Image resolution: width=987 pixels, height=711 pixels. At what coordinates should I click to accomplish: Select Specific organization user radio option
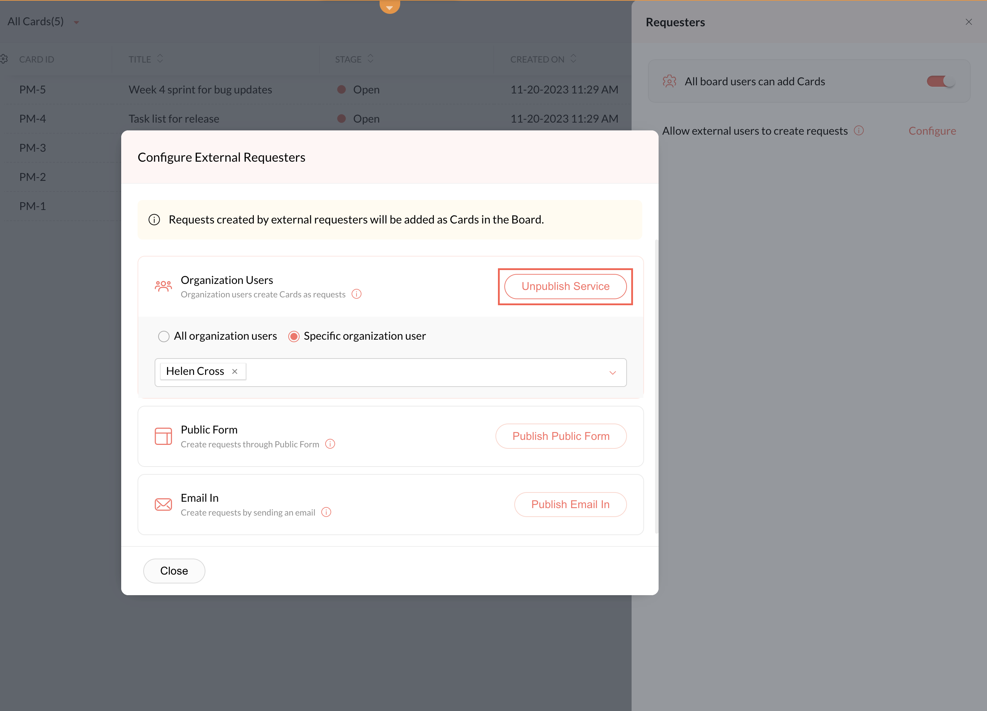pyautogui.click(x=294, y=336)
